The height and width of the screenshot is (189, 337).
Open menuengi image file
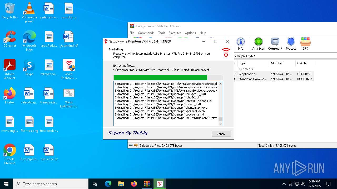(x=10, y=124)
